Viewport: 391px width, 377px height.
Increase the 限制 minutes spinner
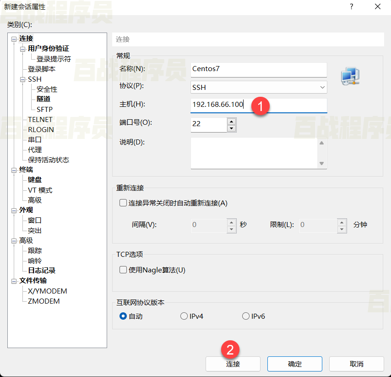point(342,222)
